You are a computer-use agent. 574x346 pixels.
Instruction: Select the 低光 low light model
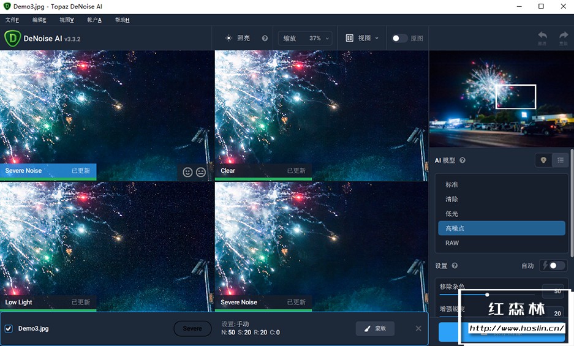click(502, 214)
